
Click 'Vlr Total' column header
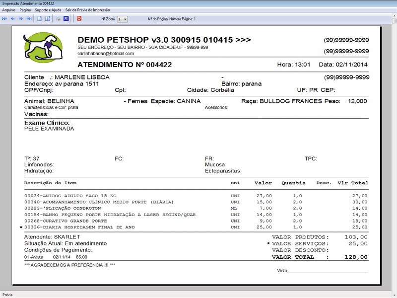click(x=353, y=183)
